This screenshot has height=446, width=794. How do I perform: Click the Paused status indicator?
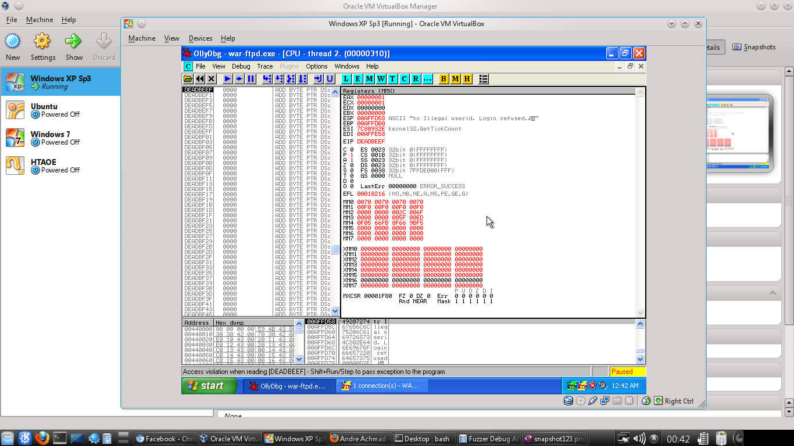tap(627, 372)
